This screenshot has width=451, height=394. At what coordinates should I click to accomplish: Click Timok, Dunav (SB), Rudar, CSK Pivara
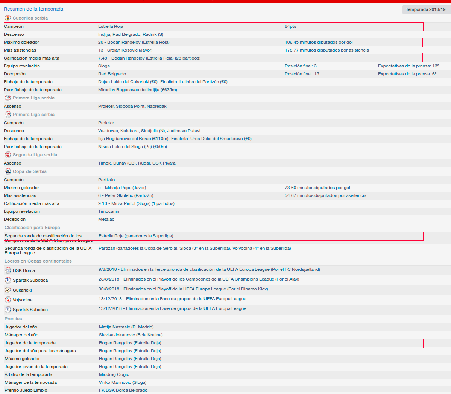click(137, 163)
